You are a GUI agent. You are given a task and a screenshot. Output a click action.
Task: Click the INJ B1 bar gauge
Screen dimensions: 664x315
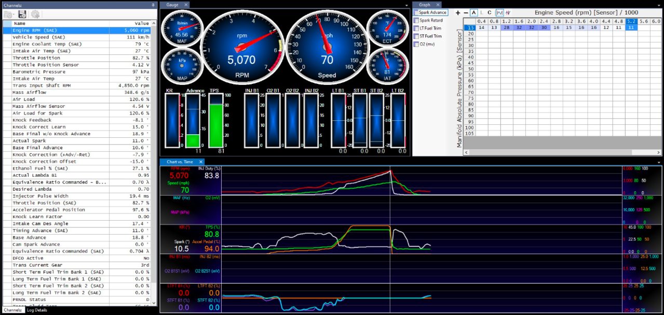point(253,120)
